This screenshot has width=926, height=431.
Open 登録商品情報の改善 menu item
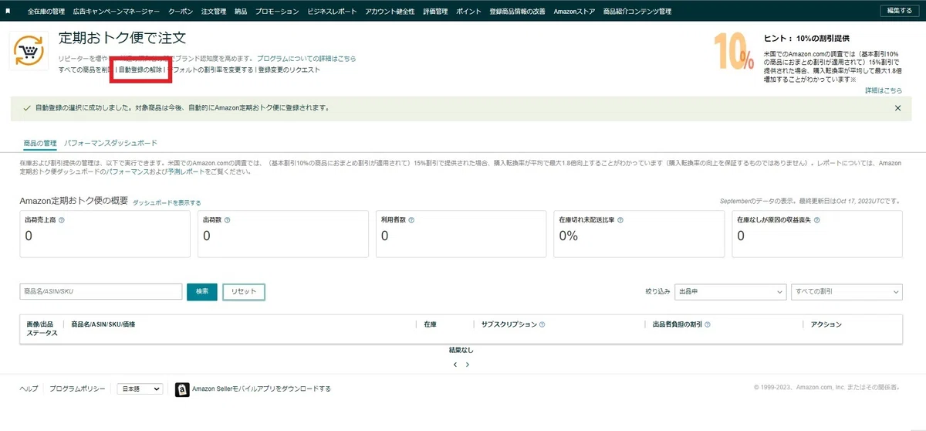(x=517, y=12)
